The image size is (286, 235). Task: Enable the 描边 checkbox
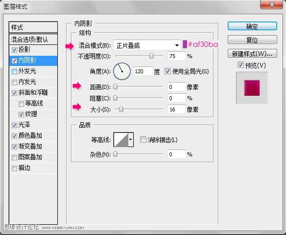(x=14, y=168)
